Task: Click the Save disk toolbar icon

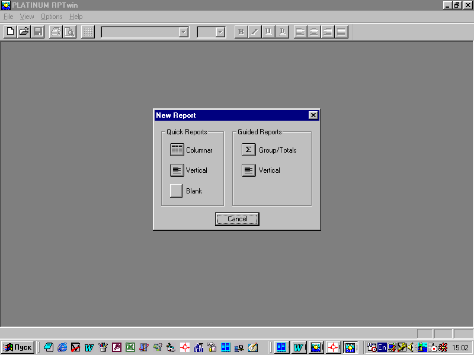Action: [x=38, y=32]
